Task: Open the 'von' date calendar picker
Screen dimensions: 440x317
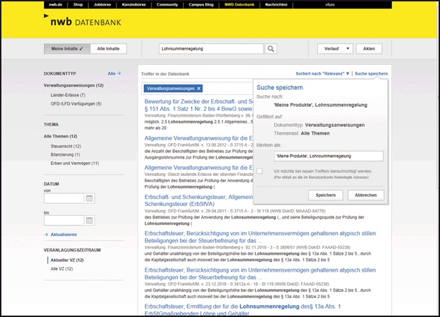Action: point(89,198)
